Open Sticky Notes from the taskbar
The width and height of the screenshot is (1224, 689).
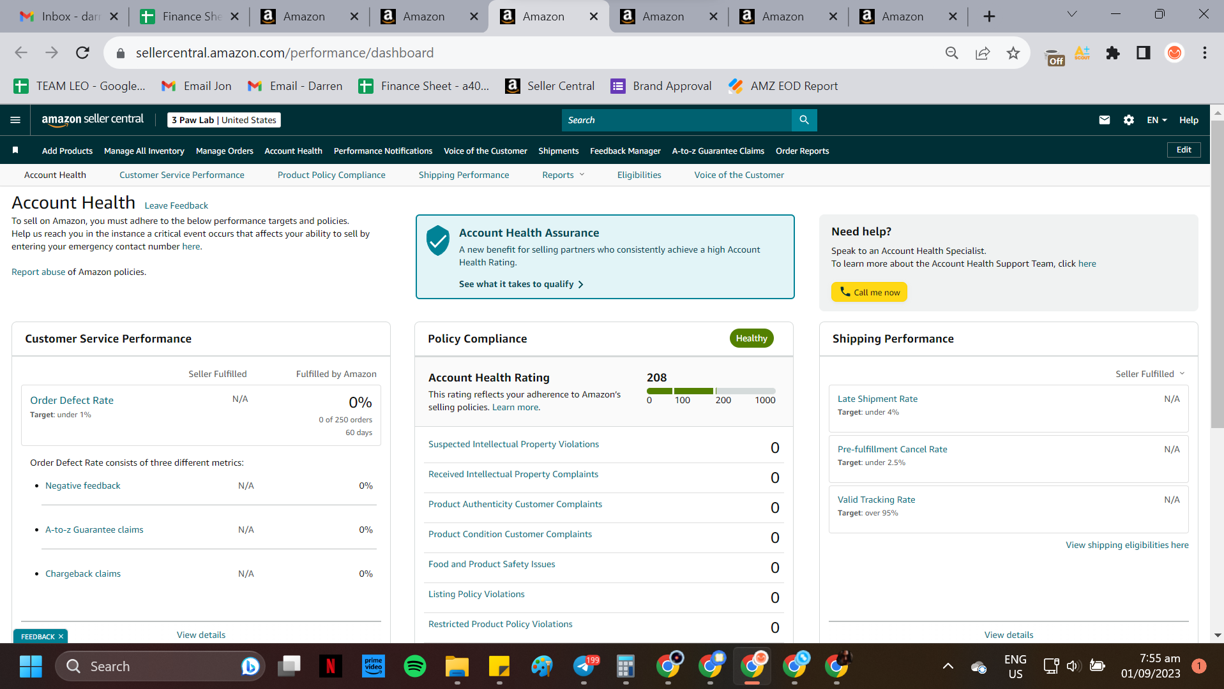[x=499, y=667]
